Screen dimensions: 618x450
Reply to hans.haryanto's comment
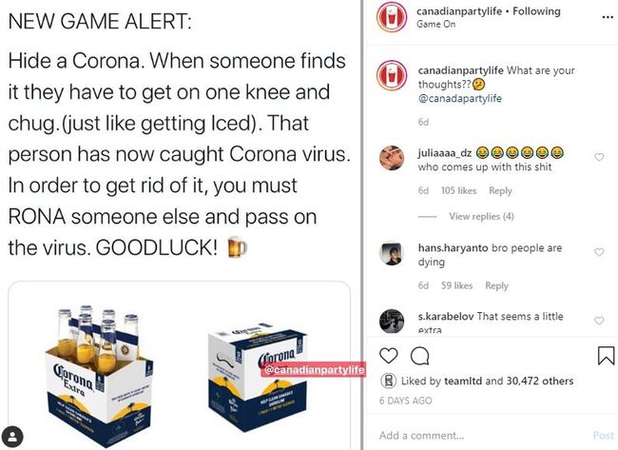coord(496,285)
